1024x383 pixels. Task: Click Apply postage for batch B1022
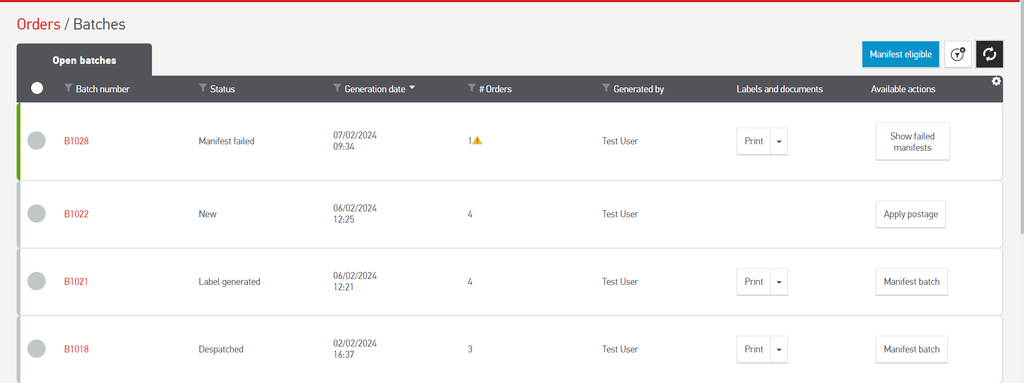pos(910,214)
